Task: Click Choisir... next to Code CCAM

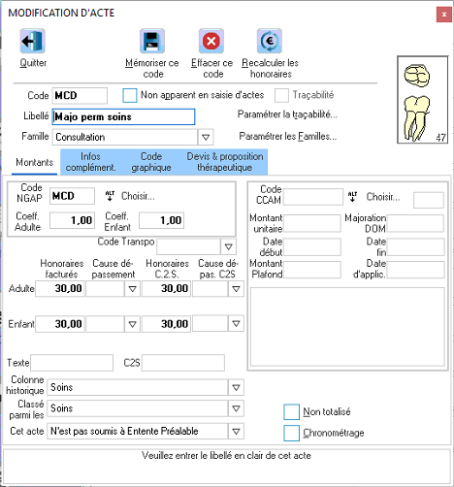Action: point(383,197)
